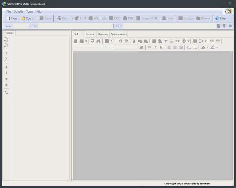This screenshot has height=188, width=236.
Task: Click the spell check icon
Action: click(92, 41)
